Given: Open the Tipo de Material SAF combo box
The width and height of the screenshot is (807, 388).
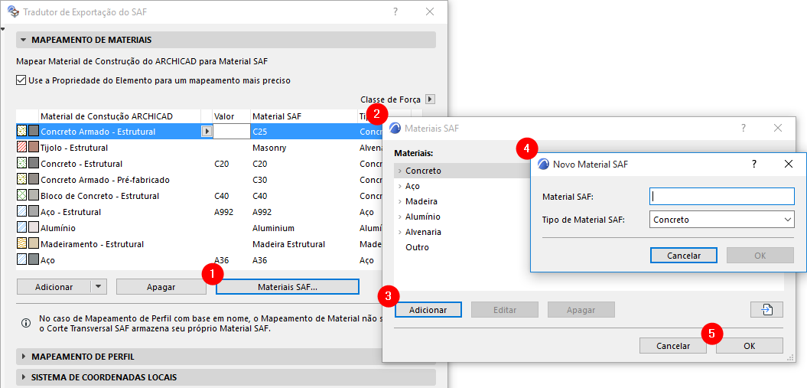Looking at the screenshot, I should pyautogui.click(x=721, y=220).
